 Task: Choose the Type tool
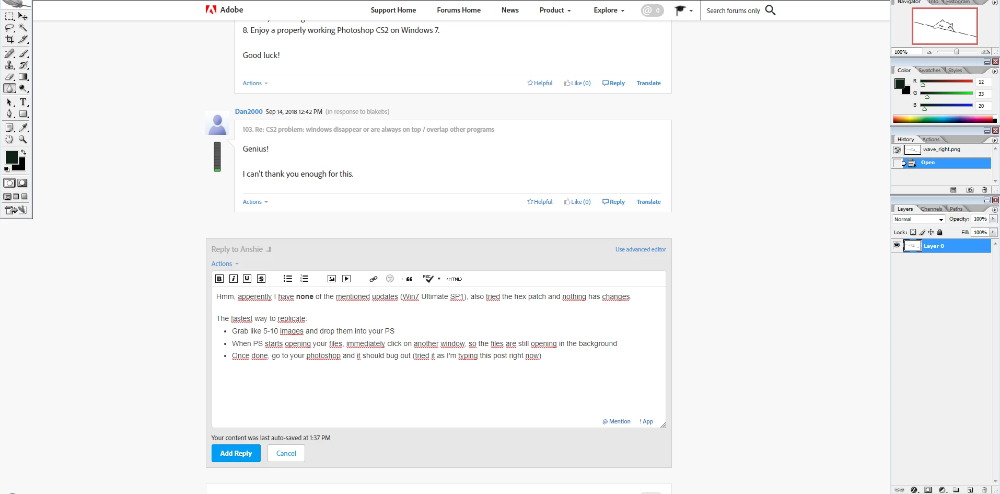tap(24, 102)
